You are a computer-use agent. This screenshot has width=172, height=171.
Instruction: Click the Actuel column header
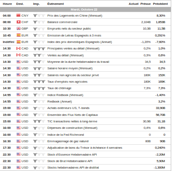pyautogui.click(x=134, y=4)
